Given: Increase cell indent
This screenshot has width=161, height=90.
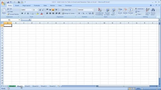Looking at the screenshot, I should [x=59, y=13].
